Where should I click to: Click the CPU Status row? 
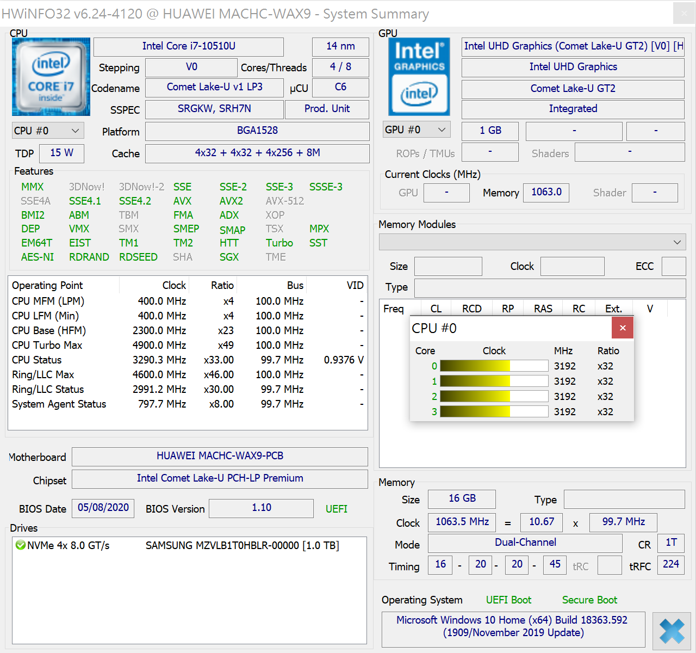tap(188, 360)
